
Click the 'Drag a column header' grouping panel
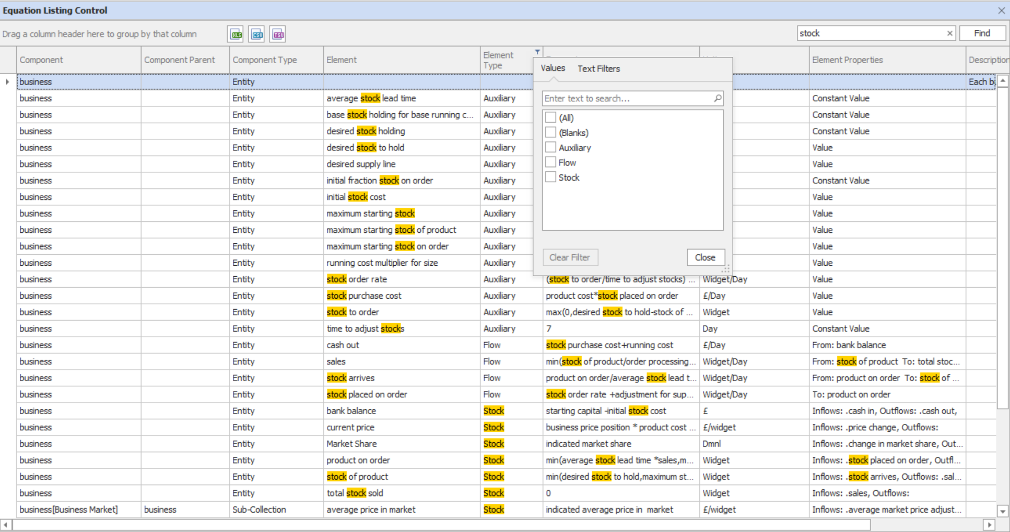click(x=99, y=34)
